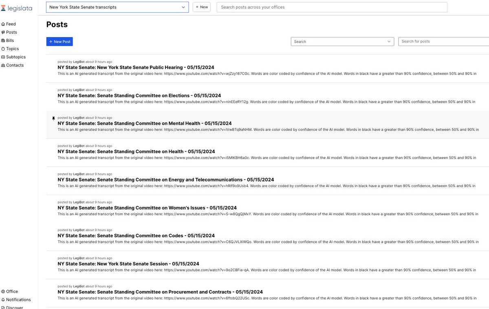Image resolution: width=489 pixels, height=309 pixels.
Task: Click LegiBot author on the Elections post
Action: tap(79, 90)
